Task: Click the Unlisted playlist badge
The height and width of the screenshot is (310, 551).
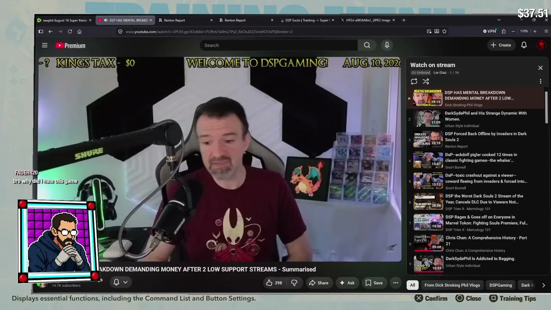Action: [421, 73]
